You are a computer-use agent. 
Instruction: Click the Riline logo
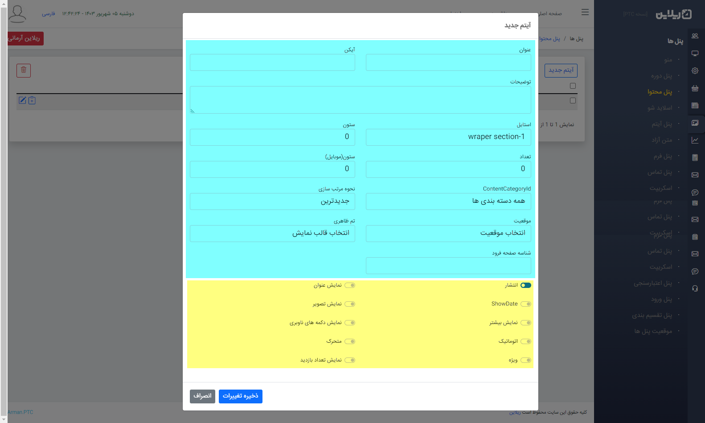coord(674,14)
